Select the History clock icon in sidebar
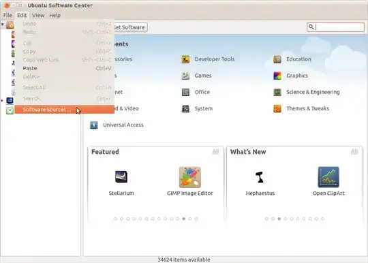The image size is (368, 263). coord(10,110)
